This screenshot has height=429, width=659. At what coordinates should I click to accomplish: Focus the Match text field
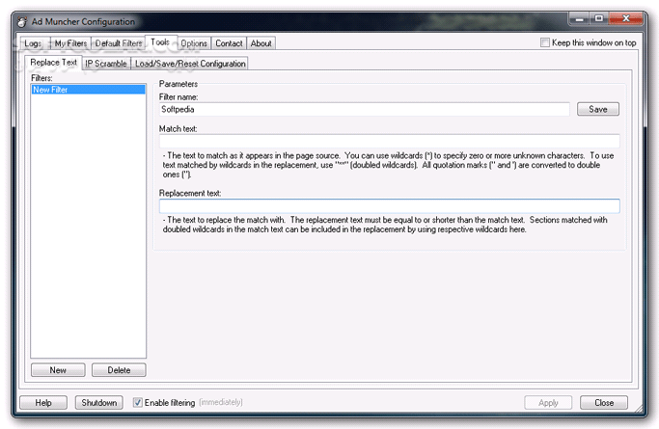point(389,141)
